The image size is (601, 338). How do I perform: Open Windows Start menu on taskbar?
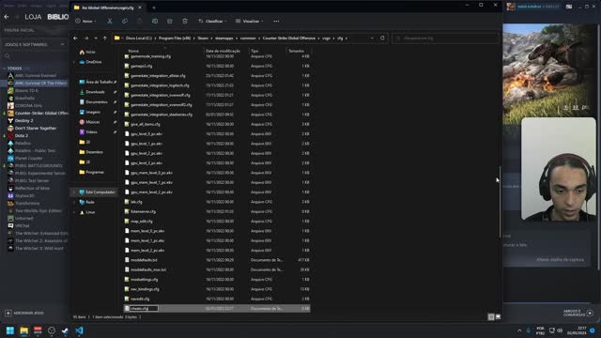(10, 330)
